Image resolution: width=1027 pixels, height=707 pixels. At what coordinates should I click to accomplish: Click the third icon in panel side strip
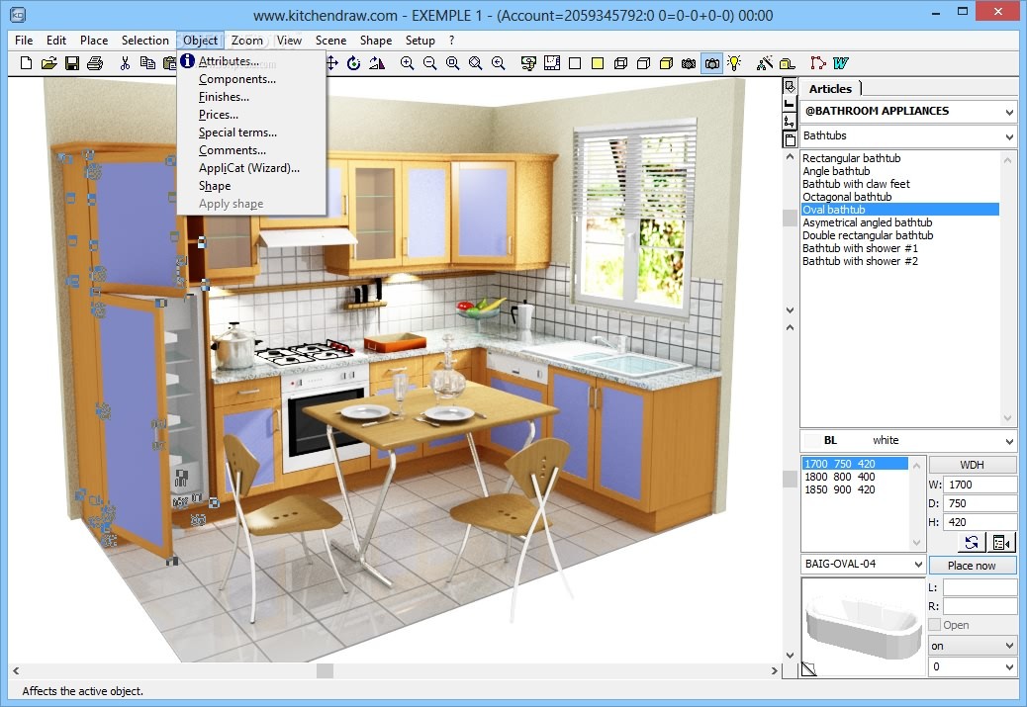[x=790, y=121]
